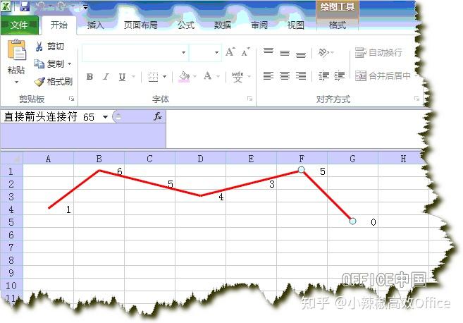Increase font size with large A
Screen dimensions: 463x323
coord(230,52)
